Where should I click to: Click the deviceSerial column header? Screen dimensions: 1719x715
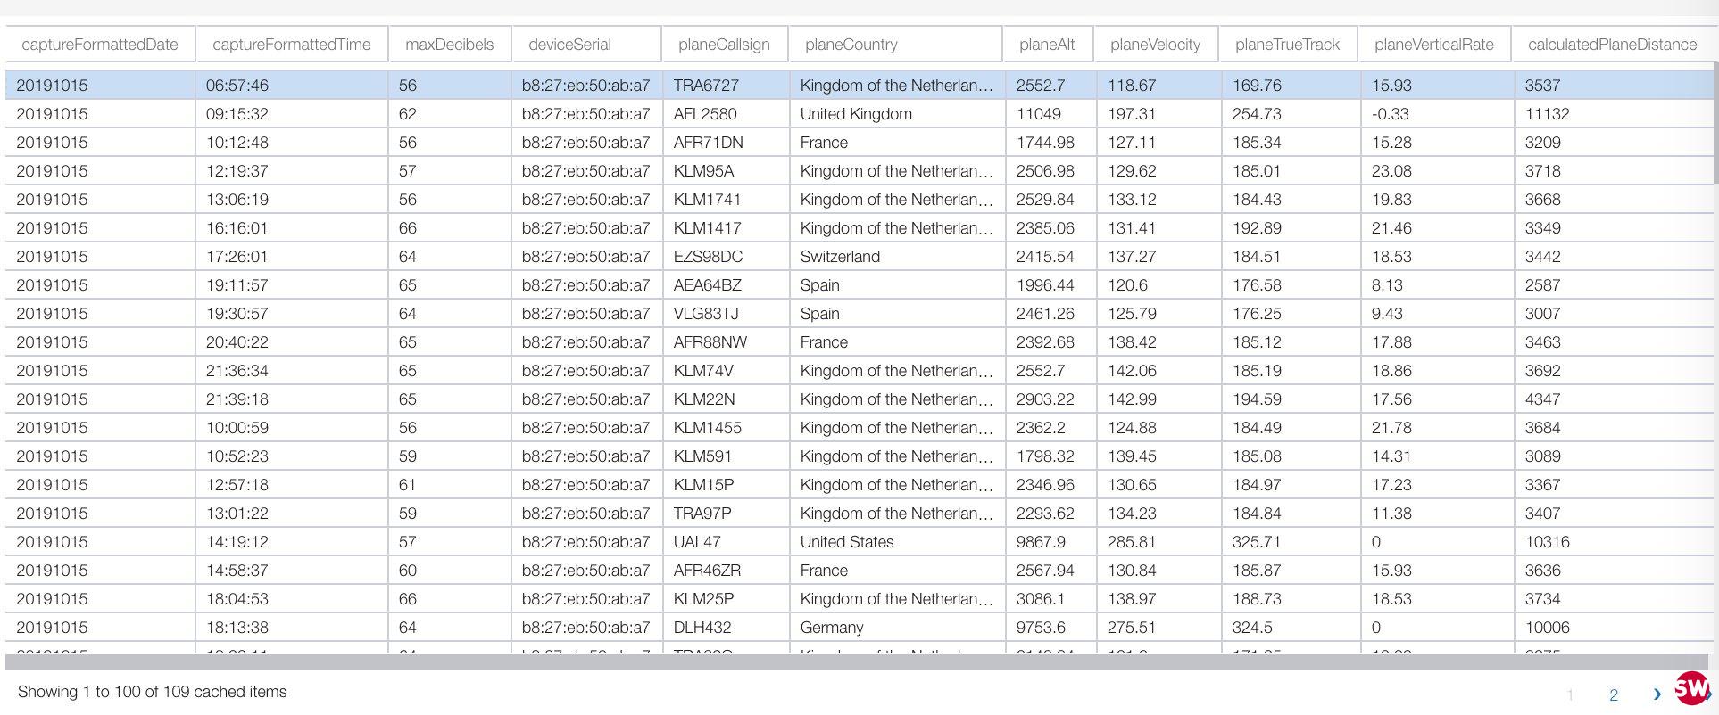(x=569, y=45)
